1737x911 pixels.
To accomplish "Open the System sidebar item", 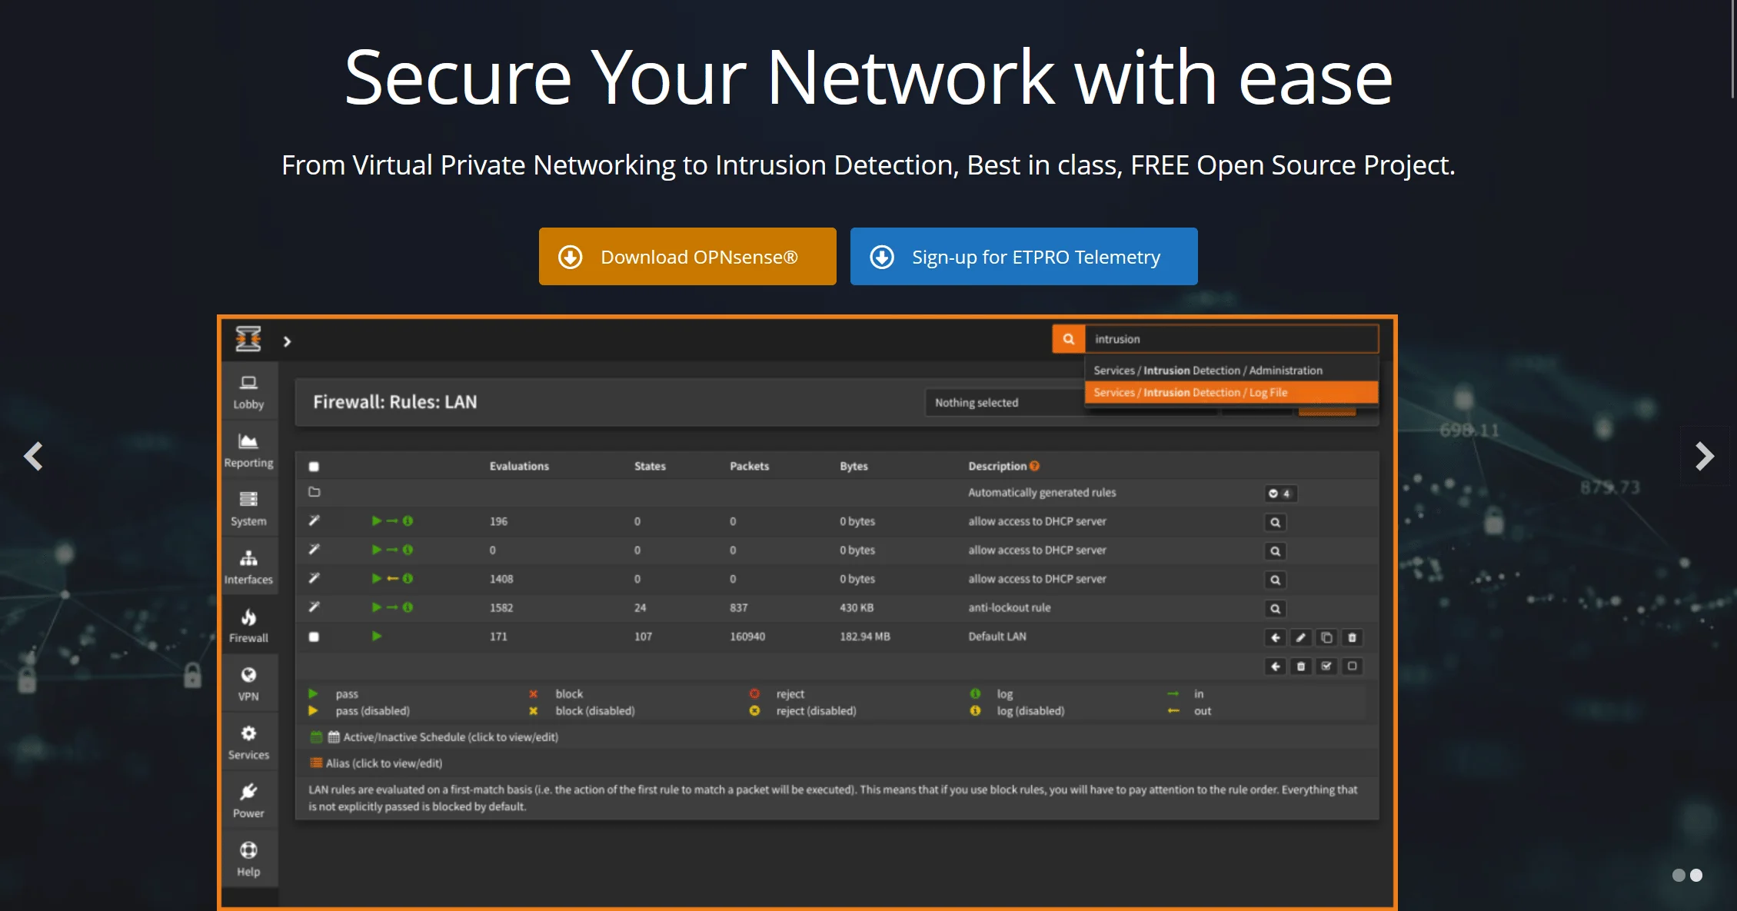I will tap(248, 509).
